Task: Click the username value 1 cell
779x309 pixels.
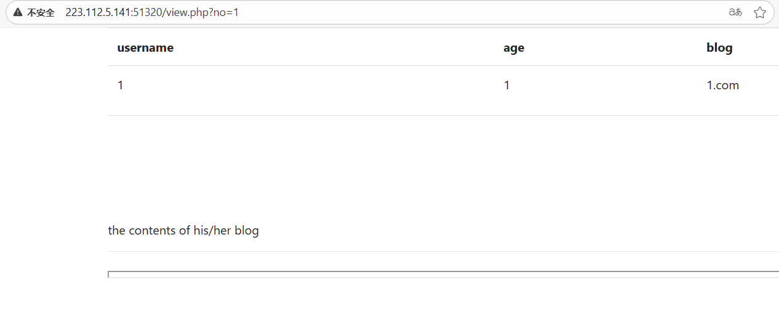Action: [121, 86]
